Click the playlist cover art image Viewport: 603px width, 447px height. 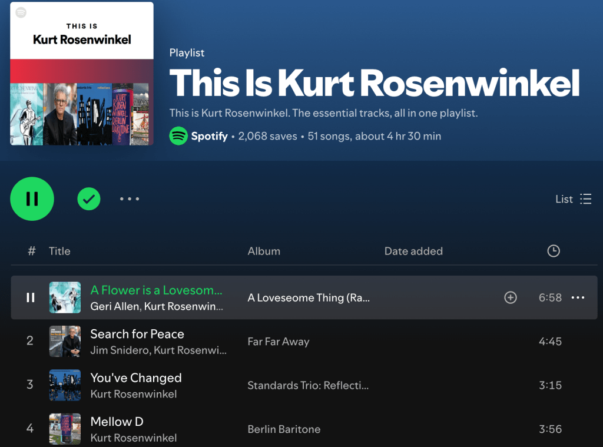[82, 74]
